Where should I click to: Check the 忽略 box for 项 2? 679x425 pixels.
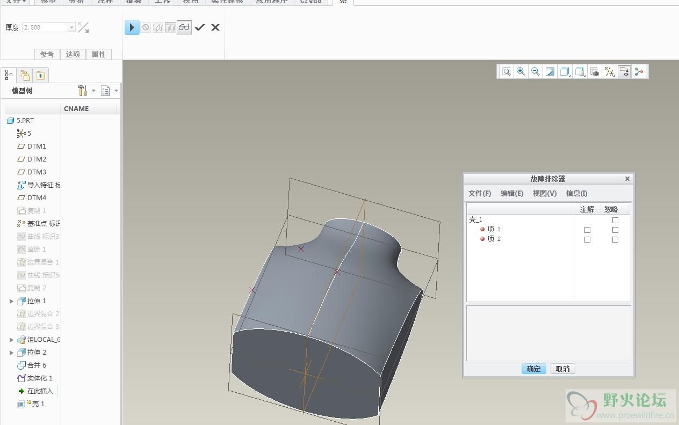click(x=615, y=239)
